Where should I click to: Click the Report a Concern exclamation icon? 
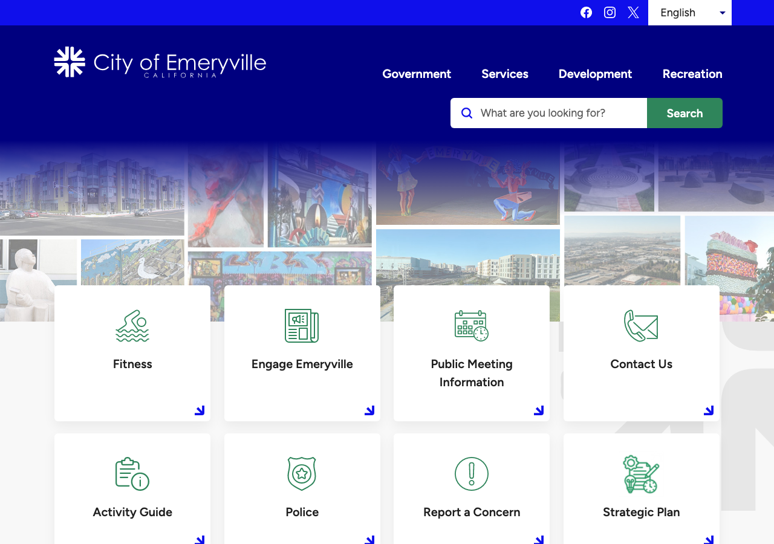tap(472, 473)
